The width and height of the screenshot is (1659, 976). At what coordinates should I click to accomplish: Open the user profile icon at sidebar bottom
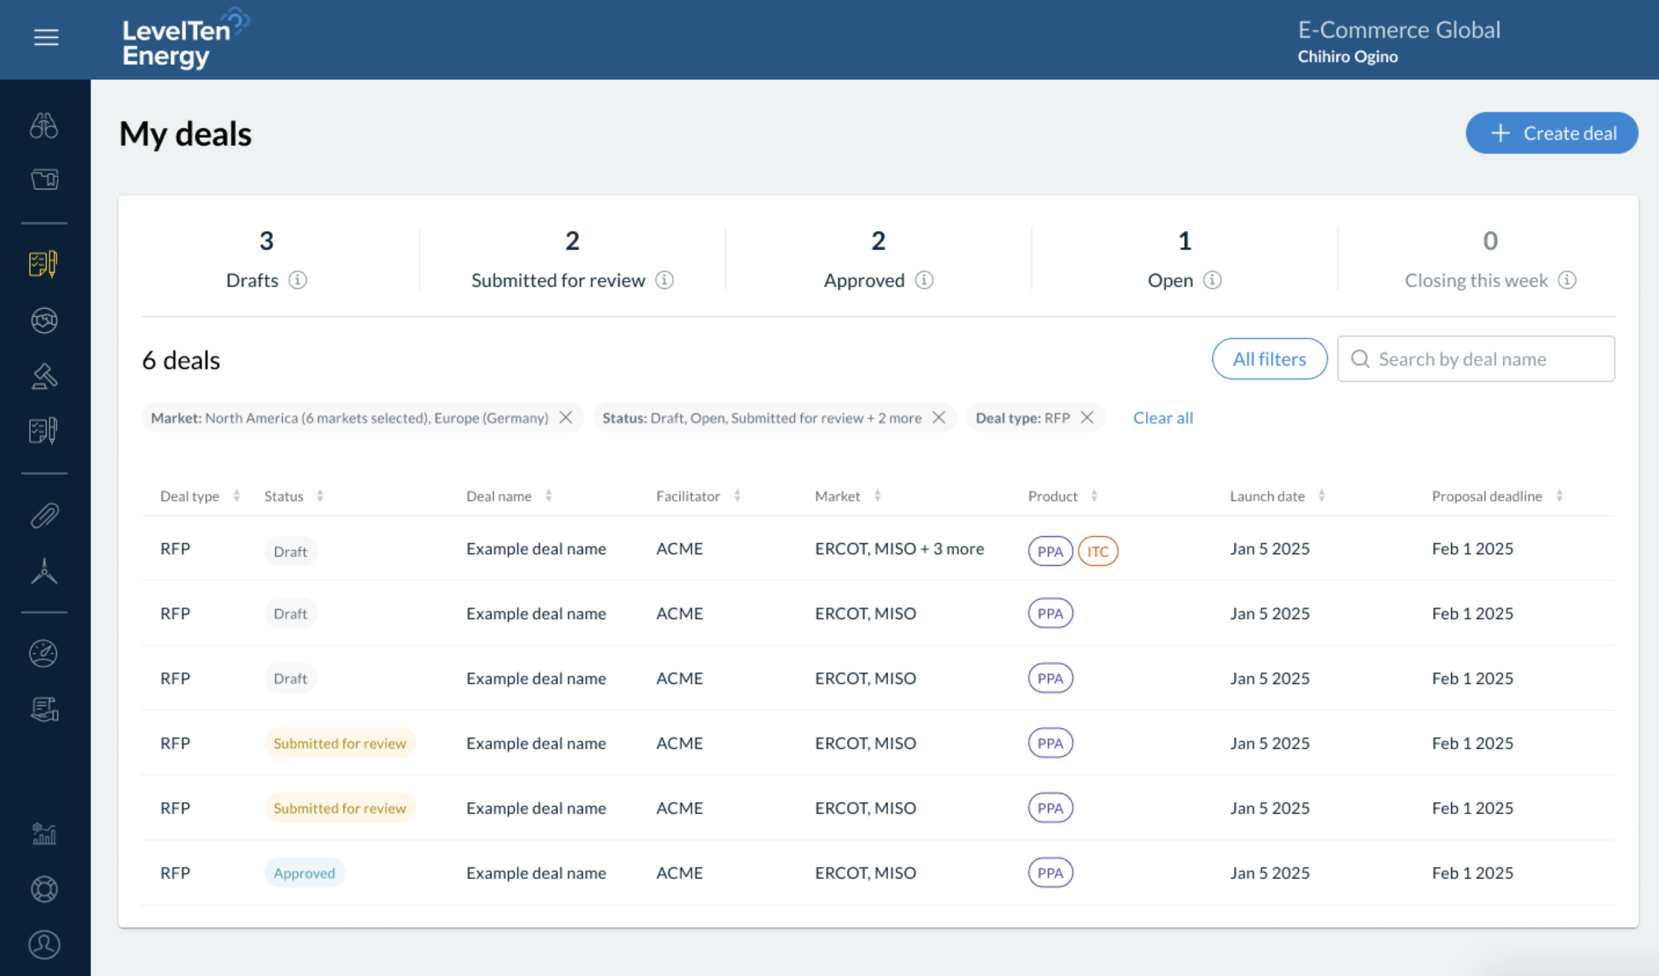(x=44, y=945)
